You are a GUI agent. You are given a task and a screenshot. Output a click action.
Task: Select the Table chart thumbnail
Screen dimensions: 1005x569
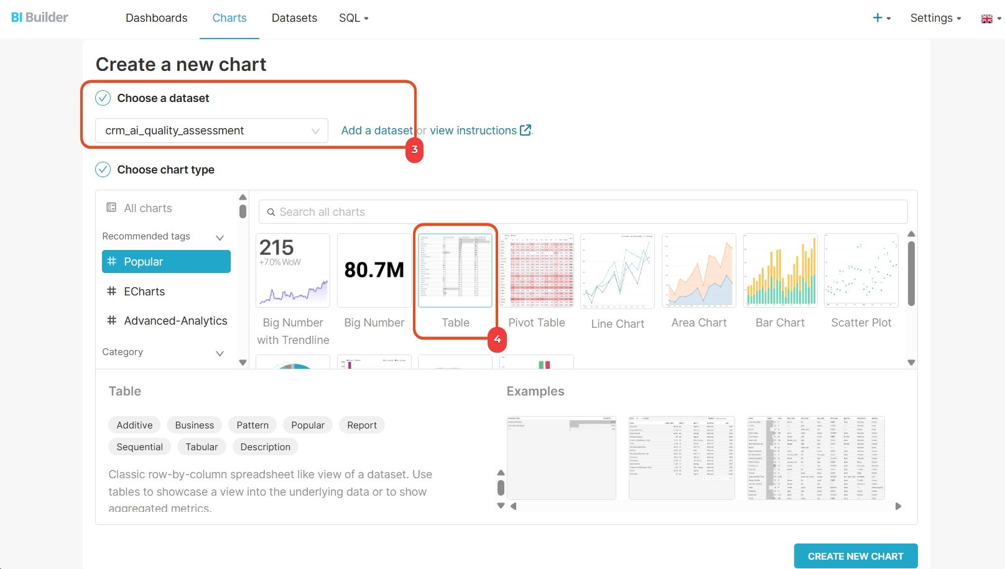pyautogui.click(x=455, y=271)
